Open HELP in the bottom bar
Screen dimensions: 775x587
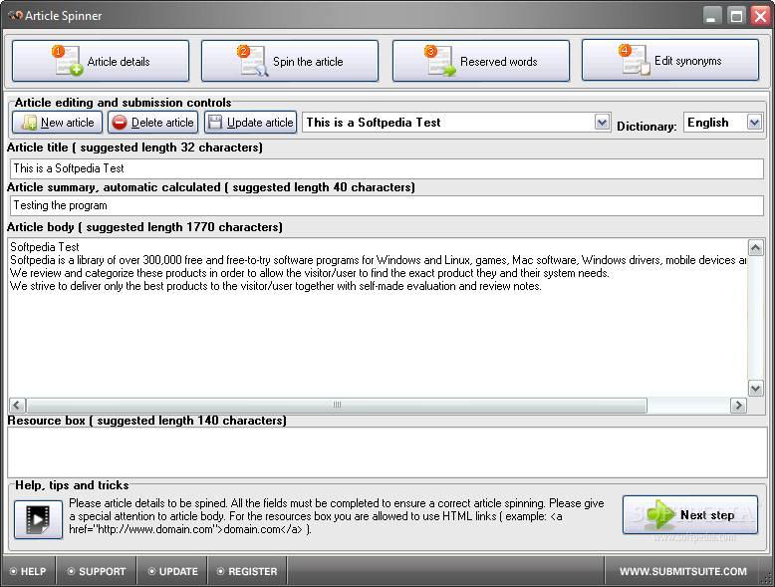28,571
